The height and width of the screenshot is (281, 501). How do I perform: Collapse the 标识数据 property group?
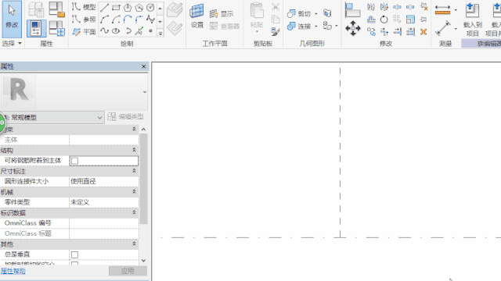click(134, 212)
